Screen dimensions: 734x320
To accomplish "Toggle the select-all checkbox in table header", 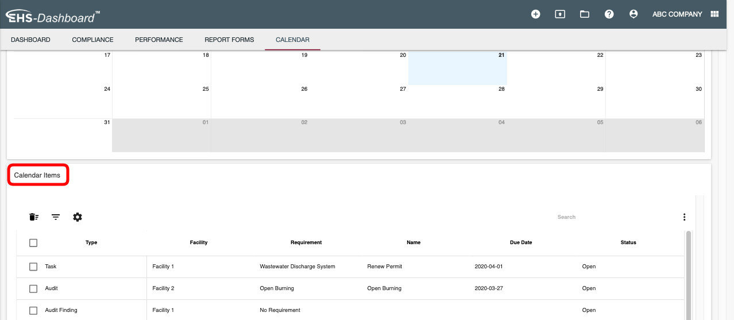I will pos(33,243).
